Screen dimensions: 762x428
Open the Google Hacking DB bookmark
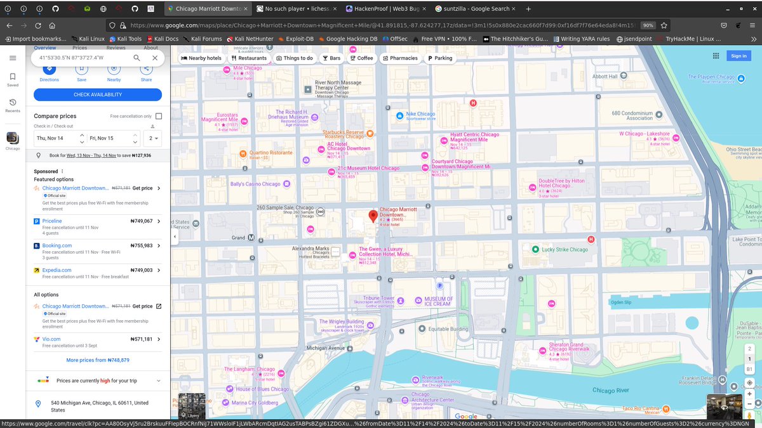click(x=347, y=39)
